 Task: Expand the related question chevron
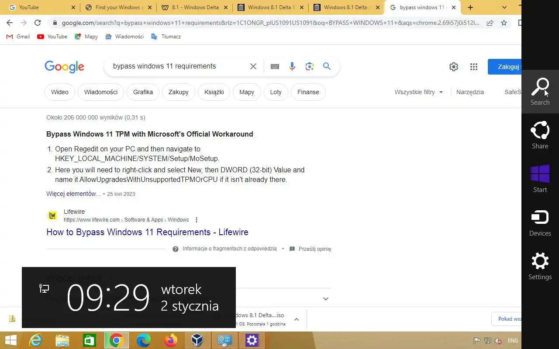(x=325, y=299)
